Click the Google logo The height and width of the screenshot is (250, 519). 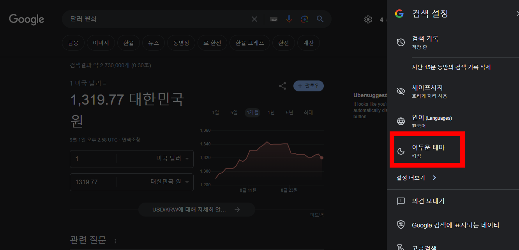(x=26, y=19)
